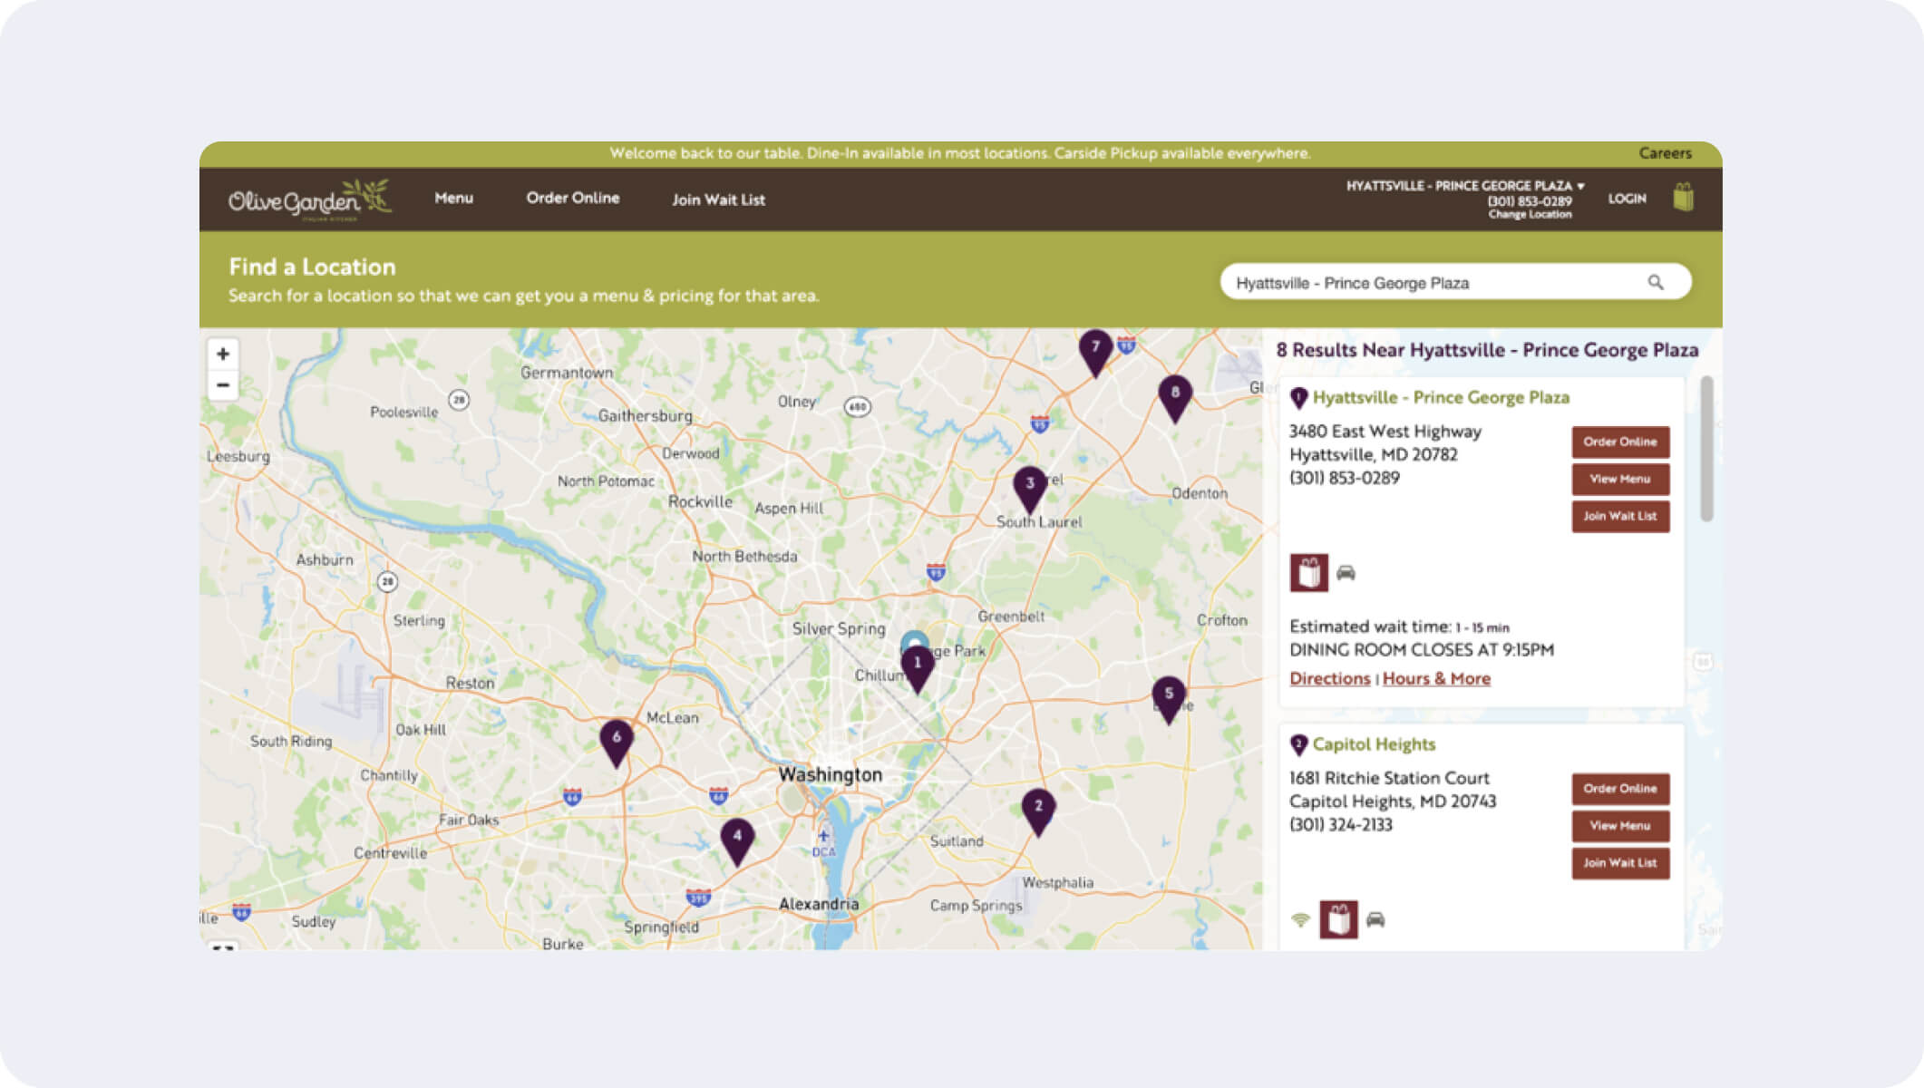Click Join Wait List in the navigation bar
The image size is (1924, 1088).
pos(718,199)
